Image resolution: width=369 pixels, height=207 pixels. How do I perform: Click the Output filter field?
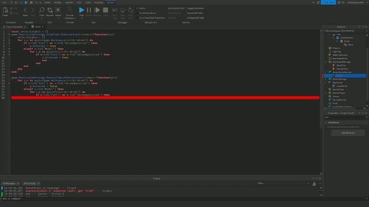click(283, 183)
